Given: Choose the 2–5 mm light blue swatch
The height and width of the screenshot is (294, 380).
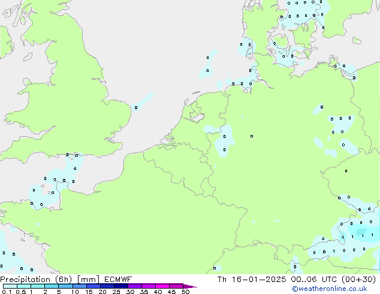Looking at the screenshot, I should pos(52,286).
